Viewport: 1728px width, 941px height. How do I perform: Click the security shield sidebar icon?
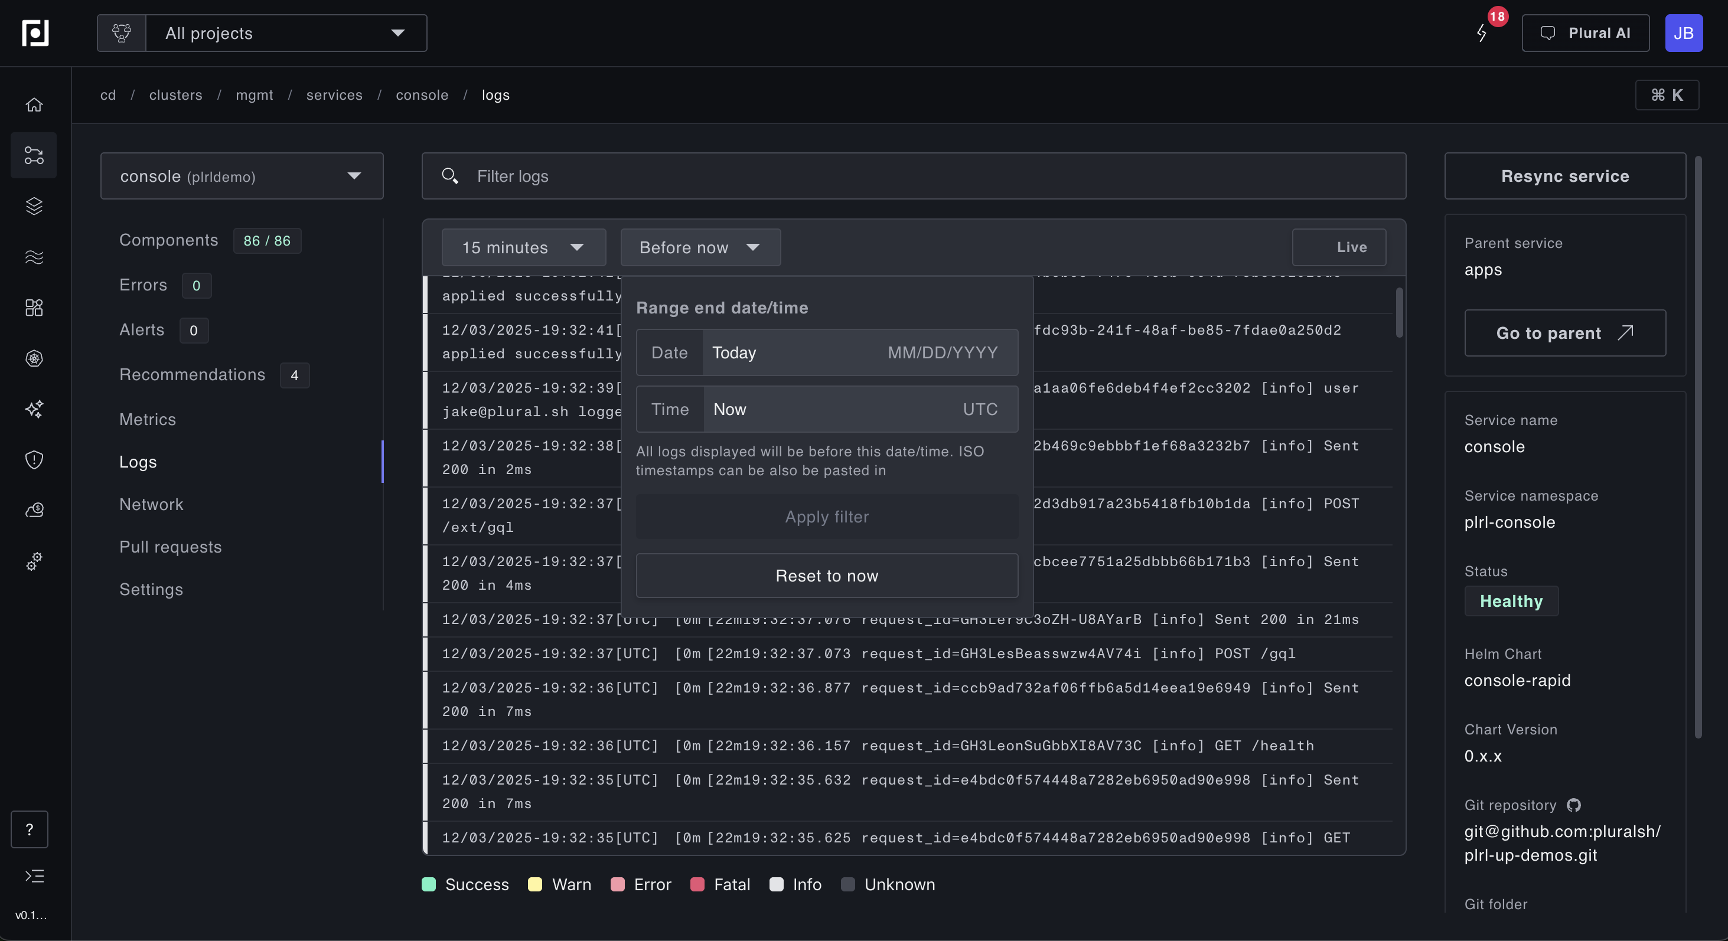[x=34, y=459]
